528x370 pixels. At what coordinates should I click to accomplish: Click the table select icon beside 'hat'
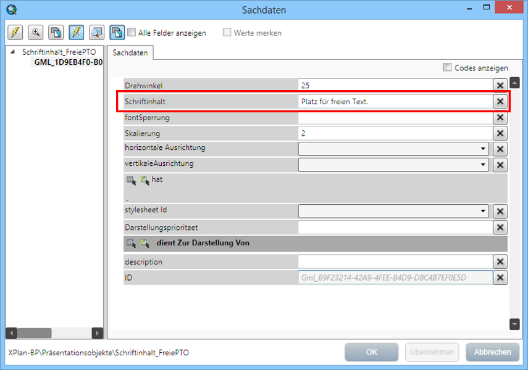coord(131,180)
